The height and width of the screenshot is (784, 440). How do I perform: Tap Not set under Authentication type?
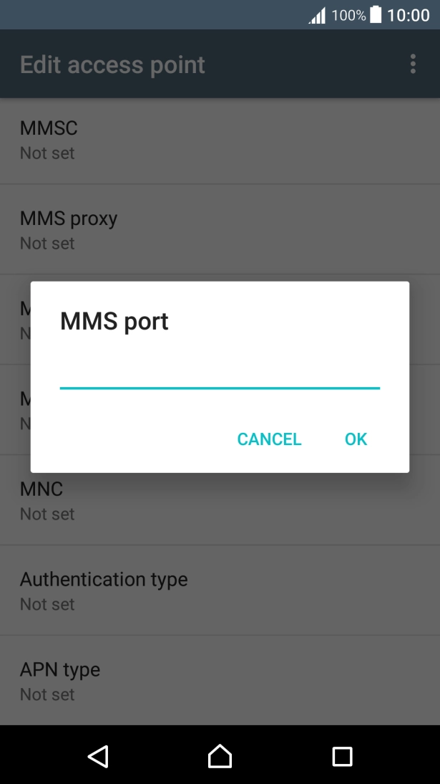click(x=47, y=604)
